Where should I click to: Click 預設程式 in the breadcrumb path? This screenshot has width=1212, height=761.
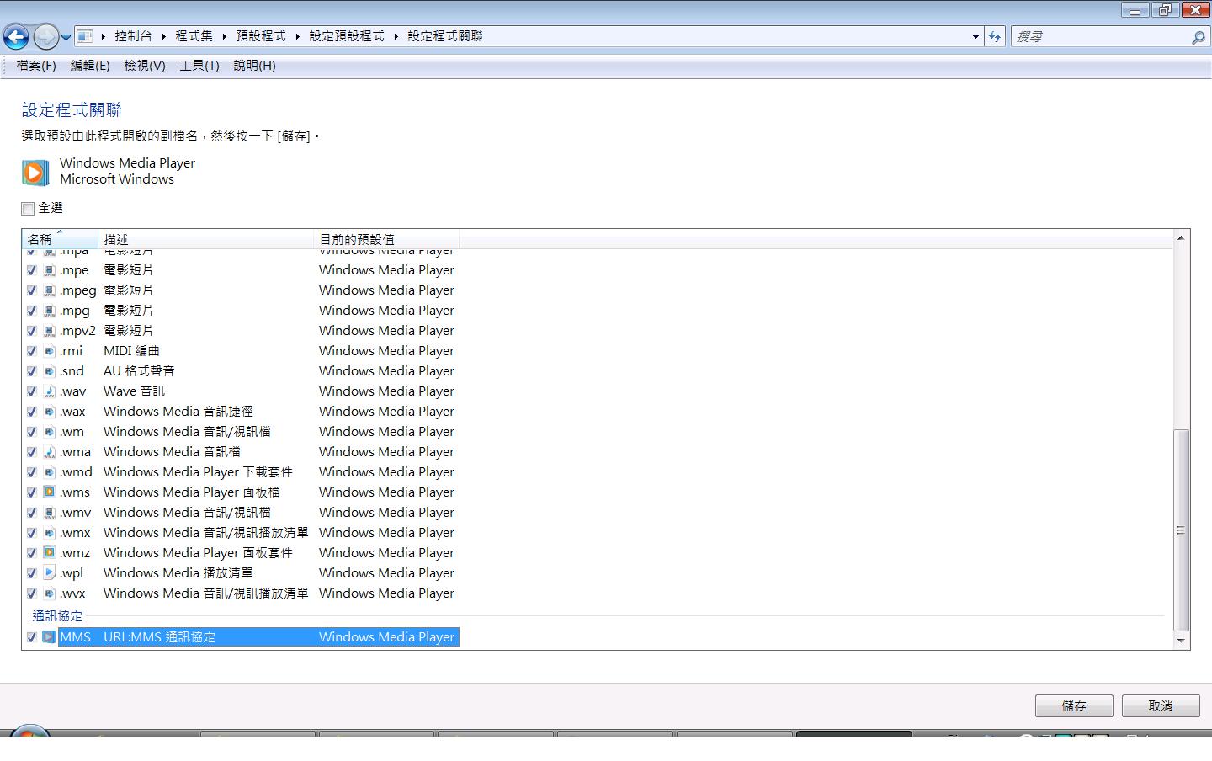click(x=261, y=36)
